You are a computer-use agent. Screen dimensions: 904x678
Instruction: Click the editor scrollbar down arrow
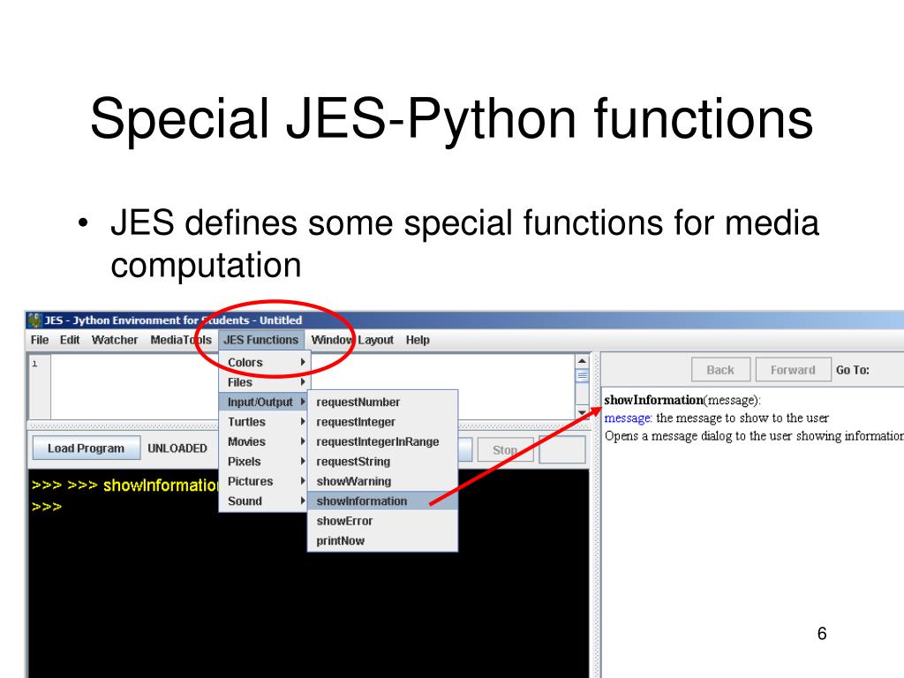pyautogui.click(x=582, y=412)
